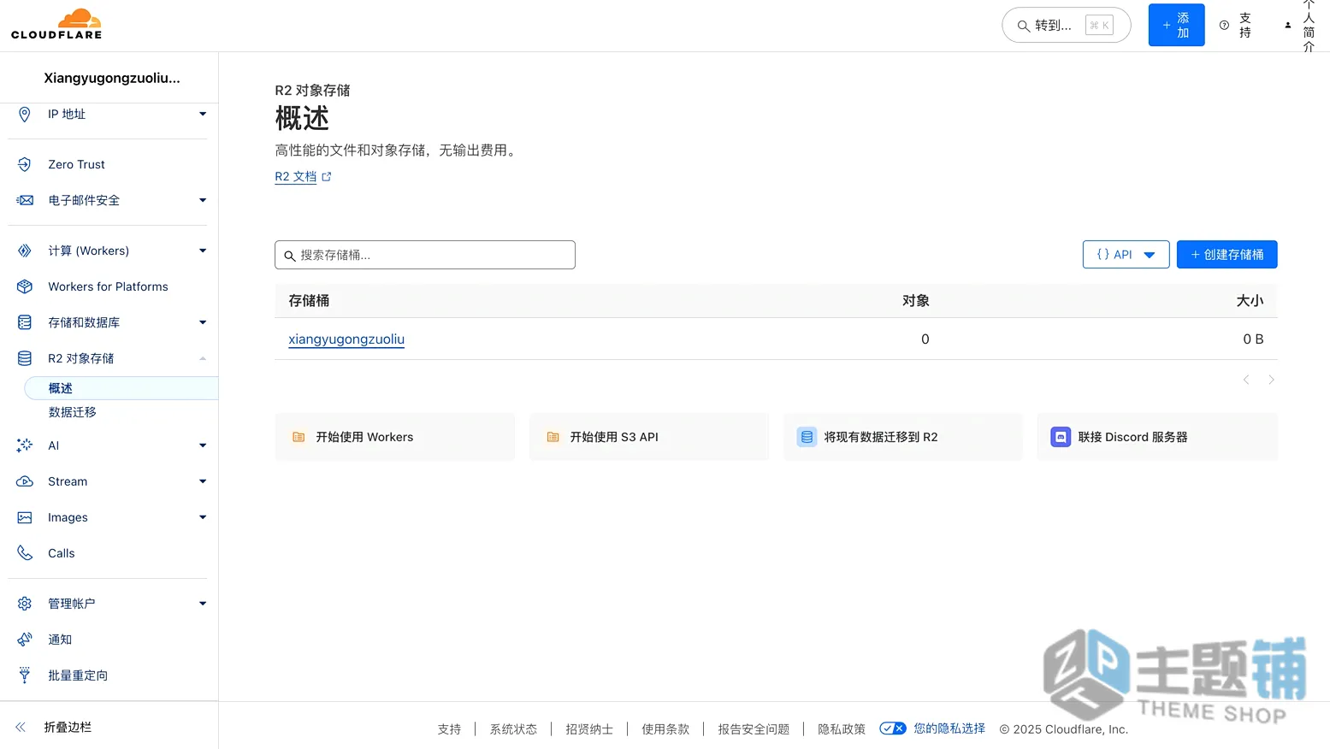Open the 个人简介 user profile icon

pyautogui.click(x=1288, y=26)
